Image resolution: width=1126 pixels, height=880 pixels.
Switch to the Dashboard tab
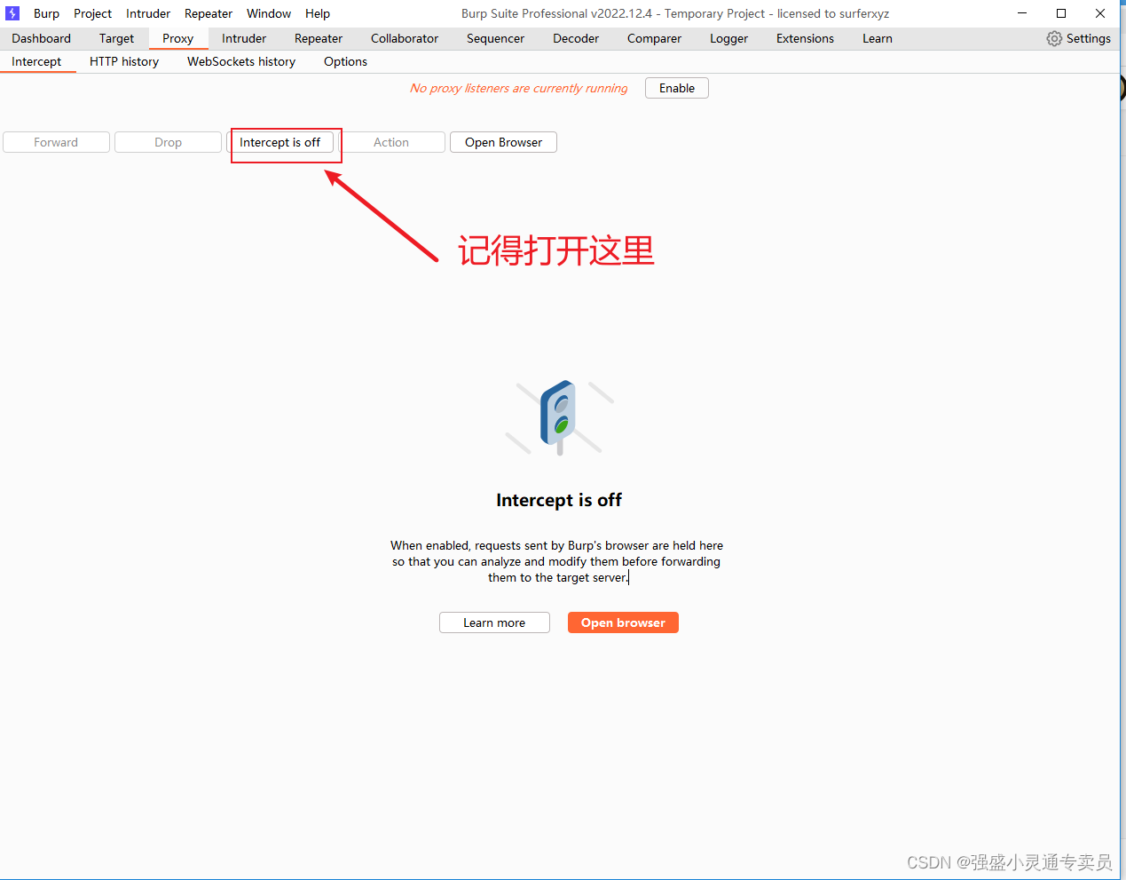point(41,38)
